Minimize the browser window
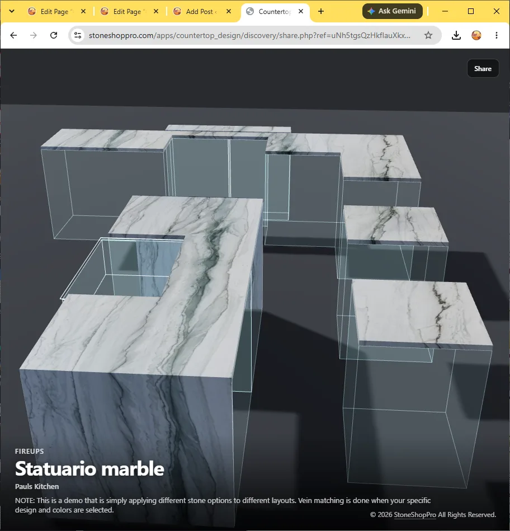Image resolution: width=510 pixels, height=531 pixels. [x=445, y=11]
